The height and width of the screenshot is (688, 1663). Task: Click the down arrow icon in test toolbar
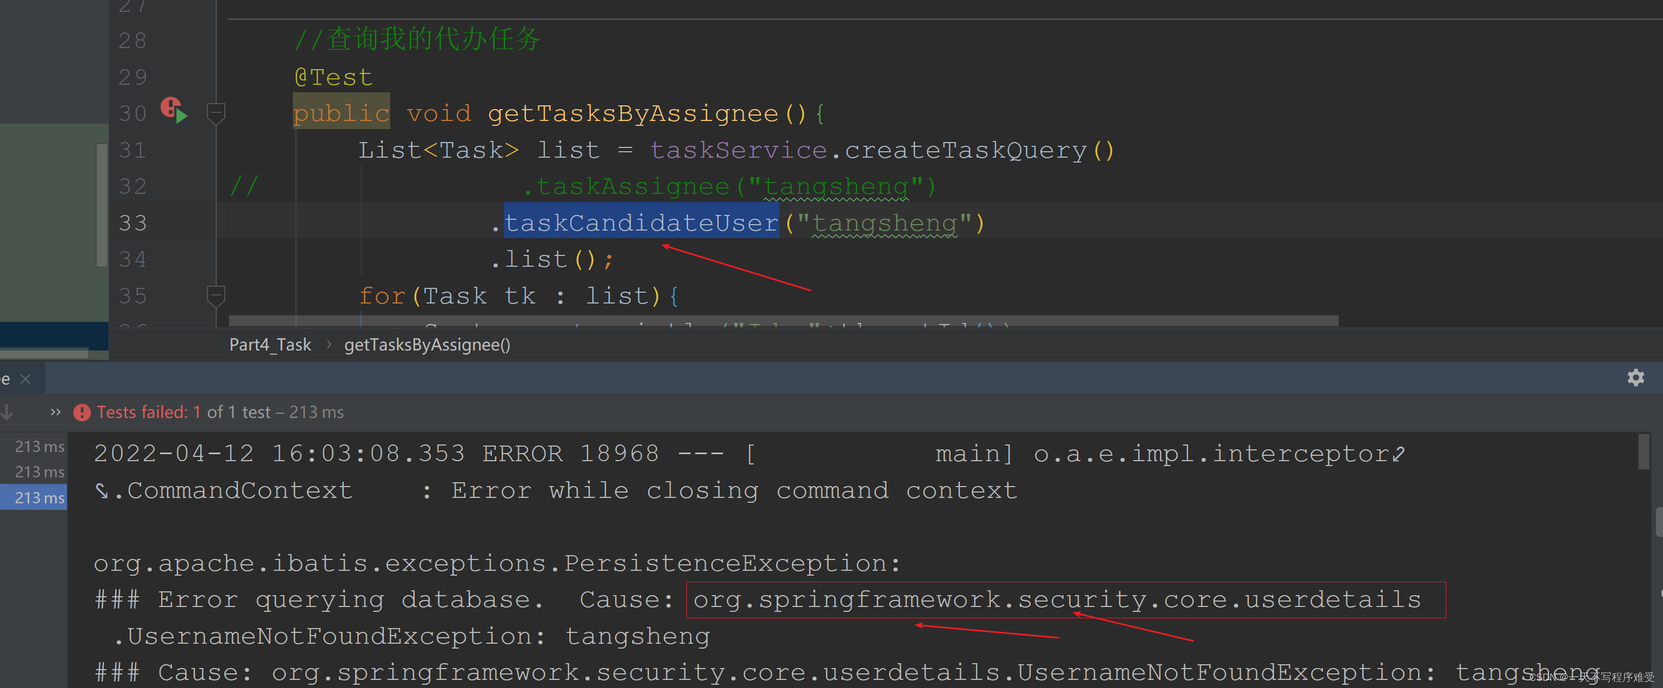(x=8, y=412)
